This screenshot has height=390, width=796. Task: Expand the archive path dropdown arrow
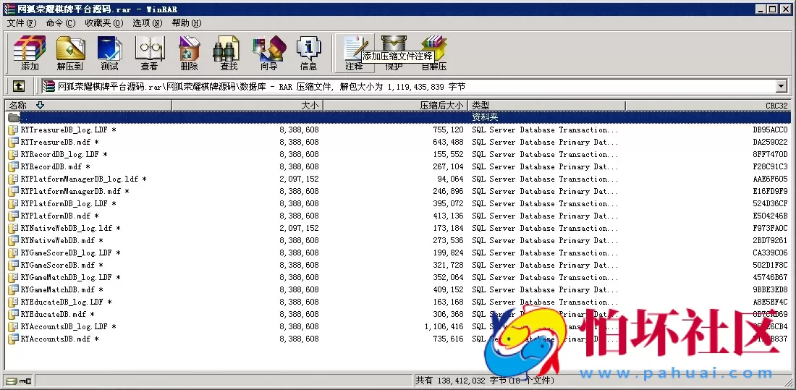tap(781, 86)
